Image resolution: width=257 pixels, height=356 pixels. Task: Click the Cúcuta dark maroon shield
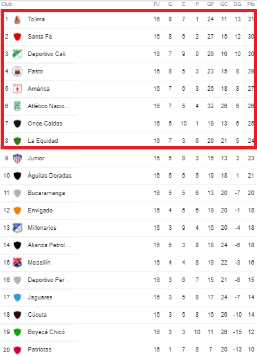[17, 315]
